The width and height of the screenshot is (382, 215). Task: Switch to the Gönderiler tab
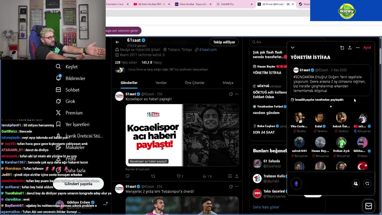[129, 83]
